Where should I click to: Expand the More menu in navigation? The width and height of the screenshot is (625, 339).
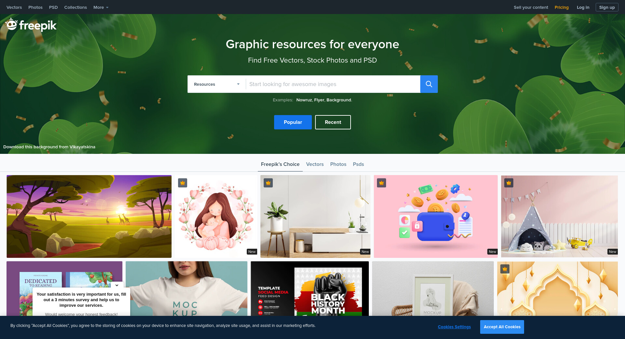tap(101, 7)
